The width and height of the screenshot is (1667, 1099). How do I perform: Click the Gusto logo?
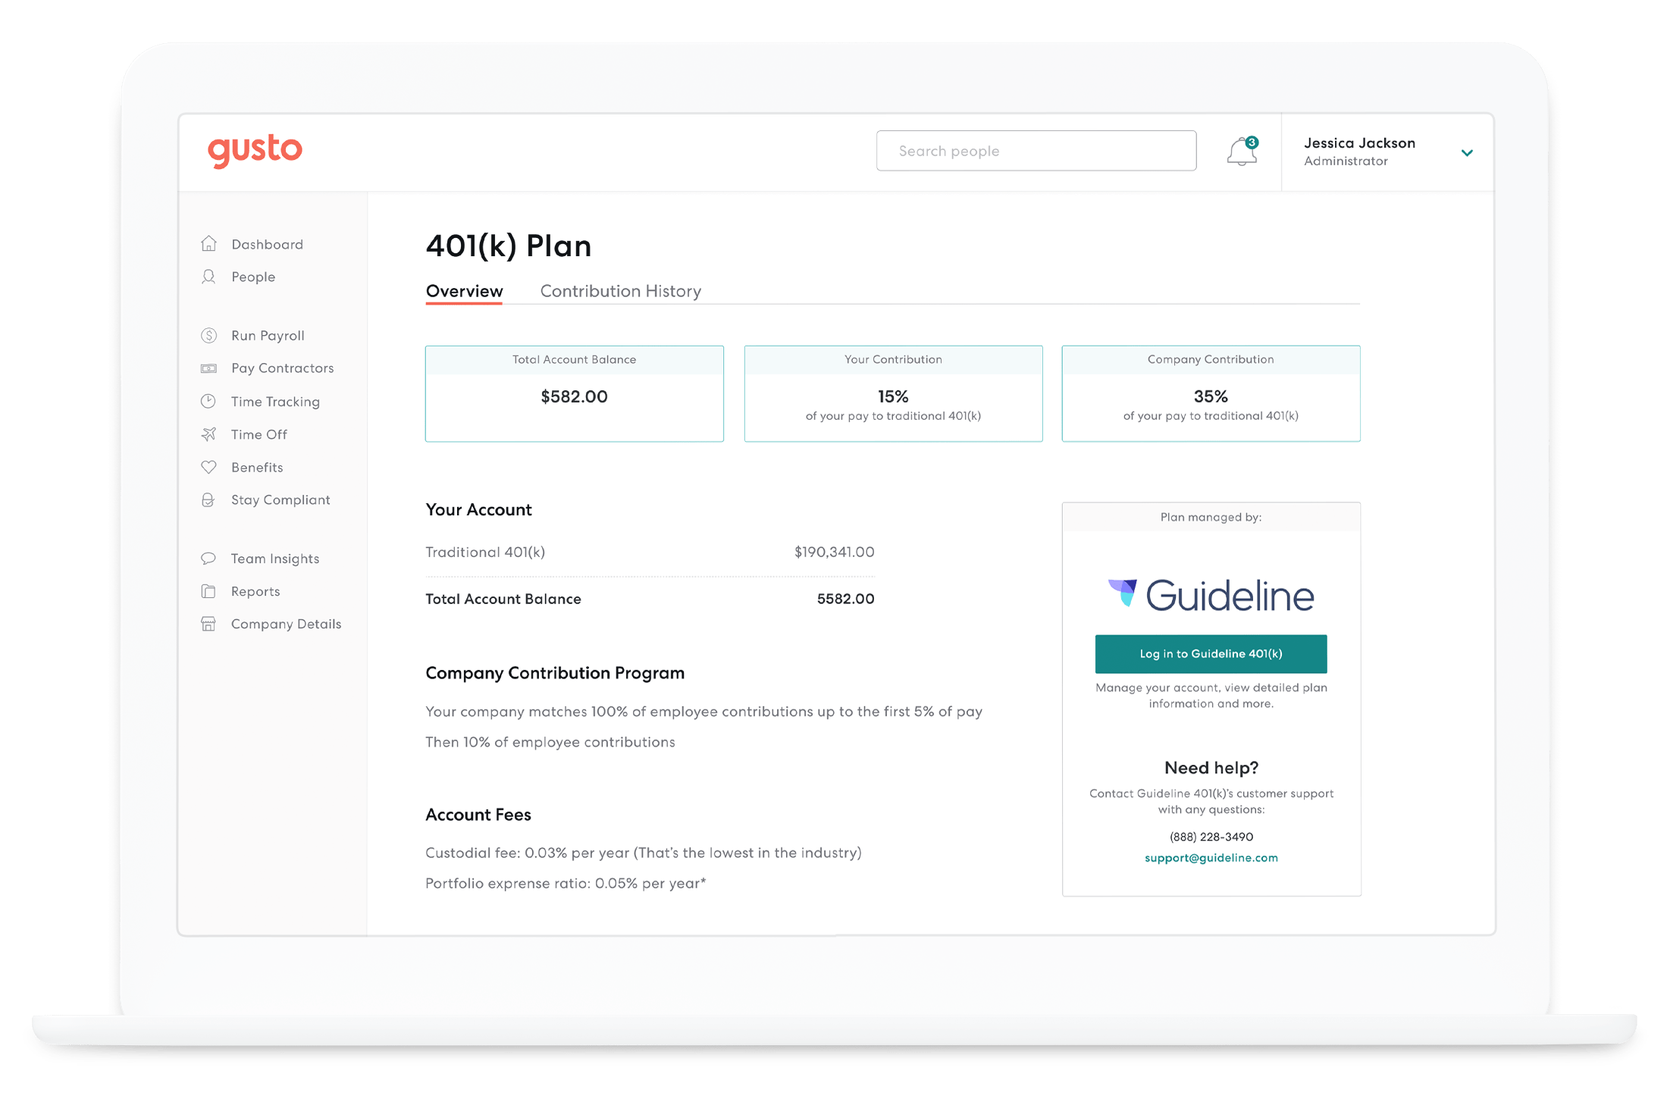255,150
